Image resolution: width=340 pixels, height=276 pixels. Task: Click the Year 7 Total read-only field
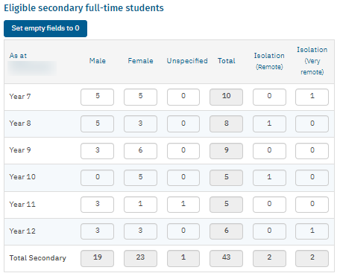click(x=226, y=97)
